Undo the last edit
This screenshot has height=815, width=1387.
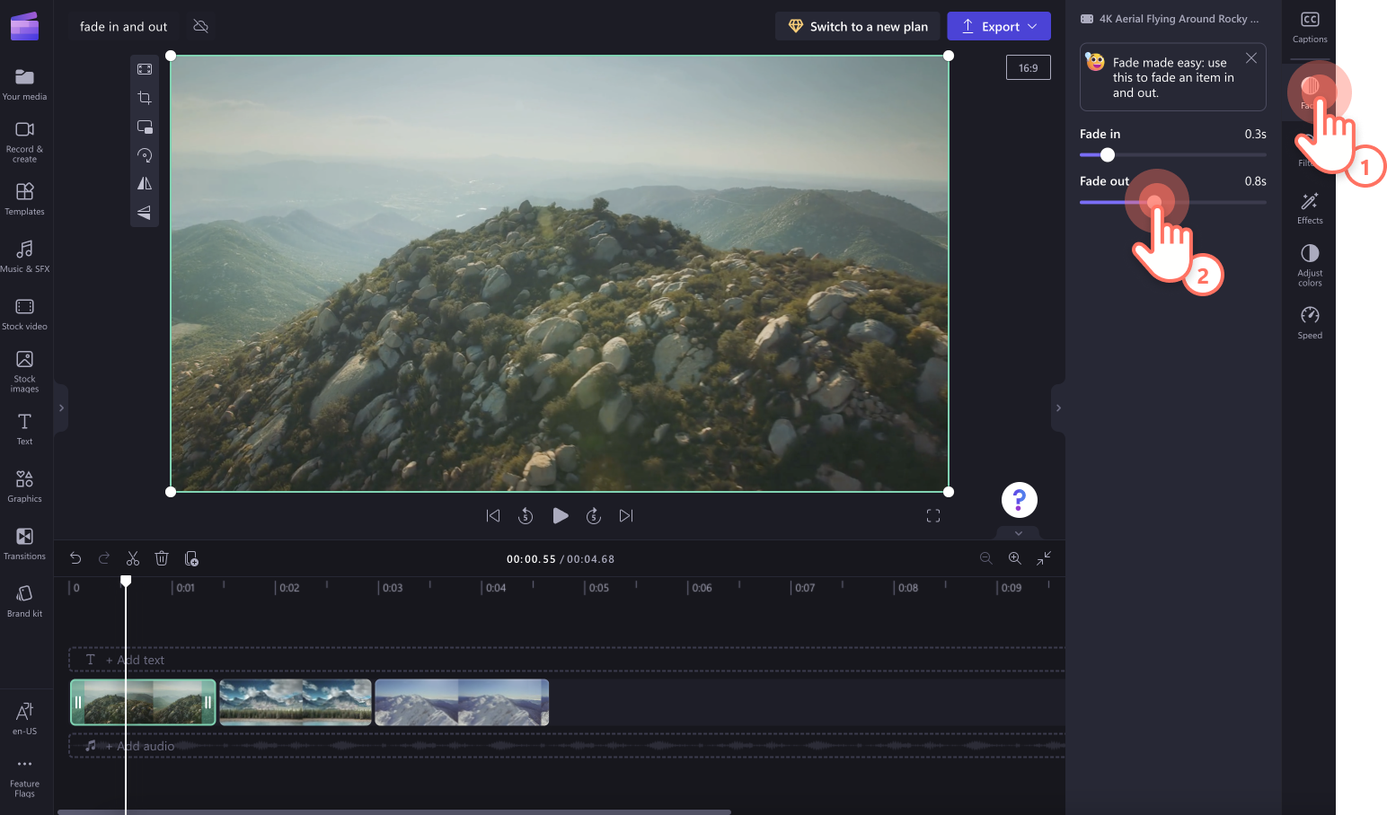coord(75,557)
